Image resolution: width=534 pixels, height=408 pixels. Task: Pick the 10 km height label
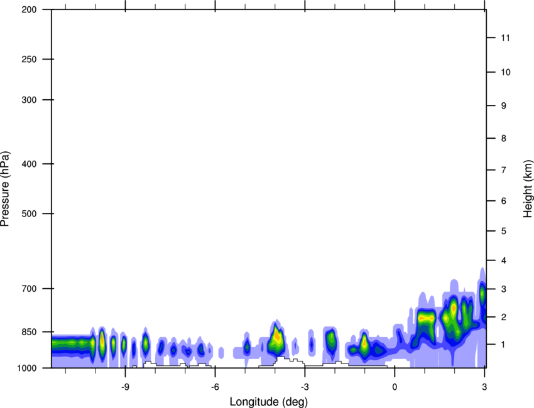(506, 72)
